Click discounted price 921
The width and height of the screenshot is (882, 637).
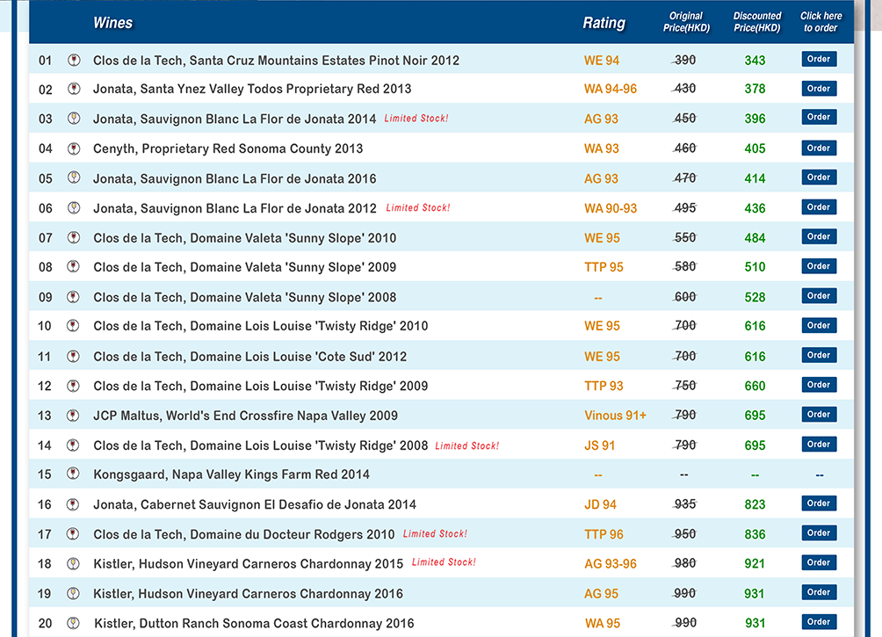click(x=755, y=564)
